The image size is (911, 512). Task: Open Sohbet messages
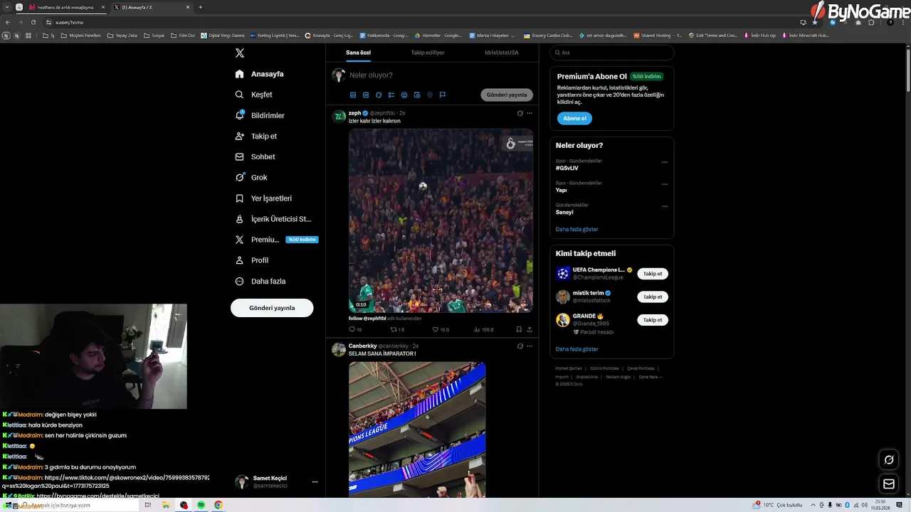[x=255, y=156]
